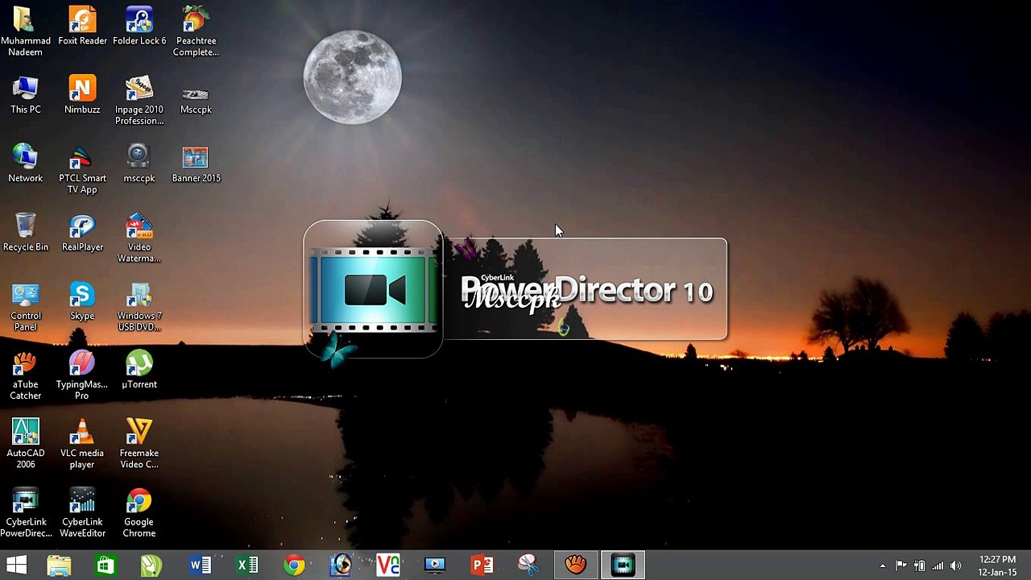Open Folder Lock 6 shortcut
The height and width of the screenshot is (580, 1031).
click(x=139, y=27)
